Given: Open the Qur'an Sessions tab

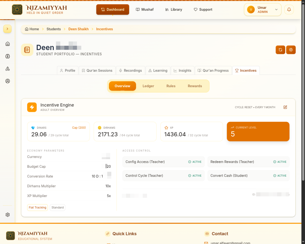Looking at the screenshot, I should click(97, 70).
